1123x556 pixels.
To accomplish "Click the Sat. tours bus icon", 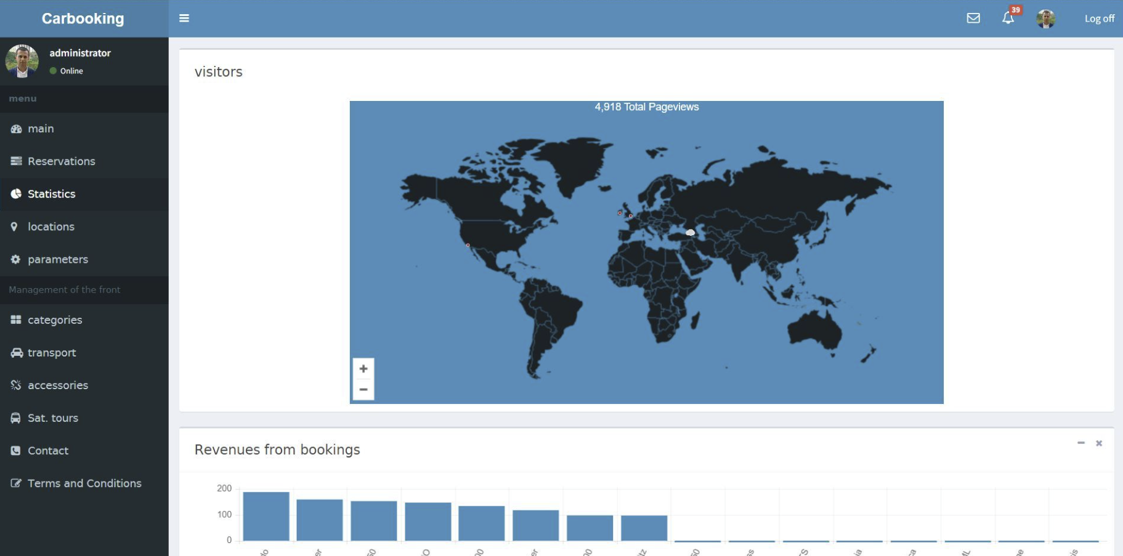I will pos(16,418).
